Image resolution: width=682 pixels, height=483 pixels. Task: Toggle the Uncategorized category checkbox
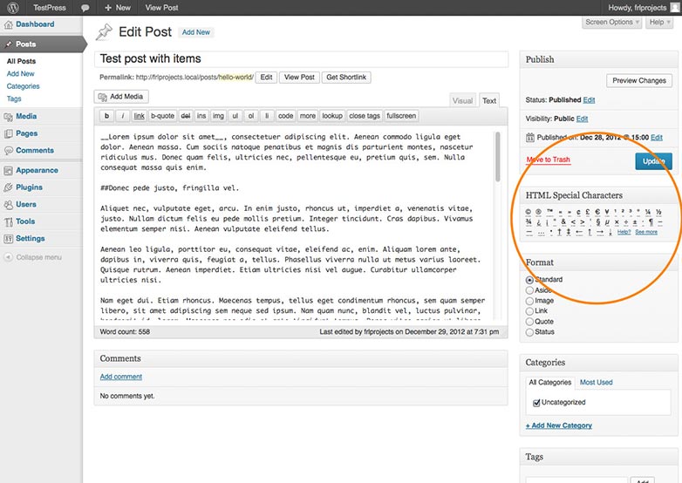(x=536, y=403)
